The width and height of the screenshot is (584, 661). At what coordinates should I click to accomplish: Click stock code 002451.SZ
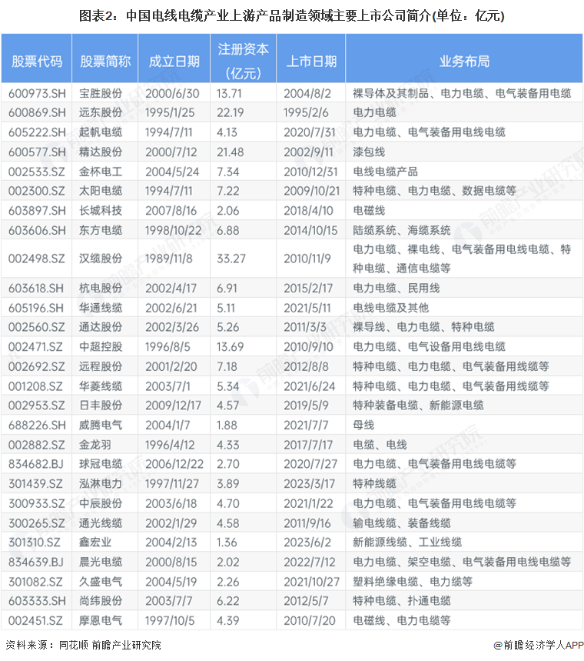[x=35, y=620]
